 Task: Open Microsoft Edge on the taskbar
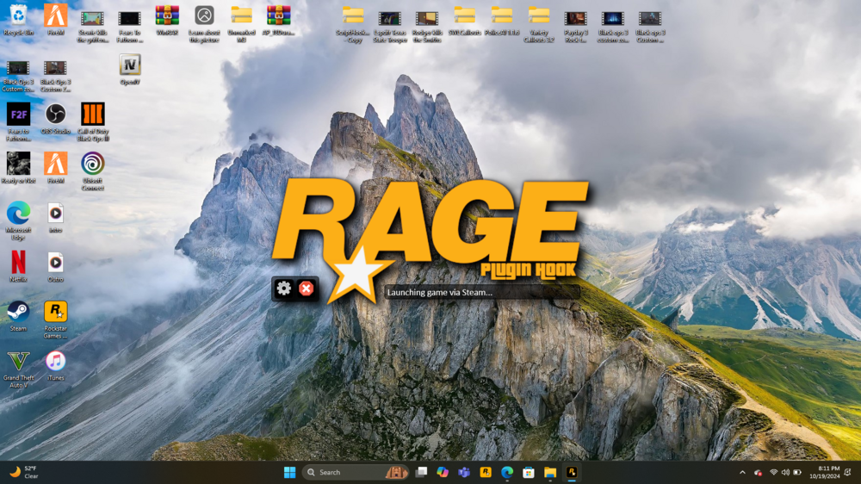(507, 473)
